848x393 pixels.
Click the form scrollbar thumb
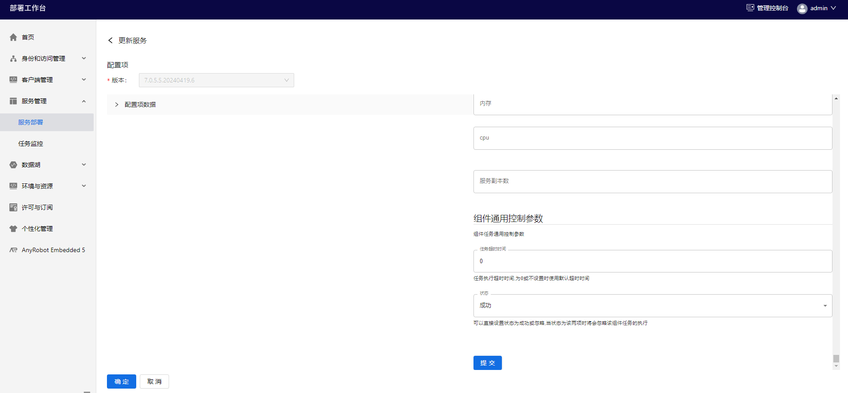836,358
